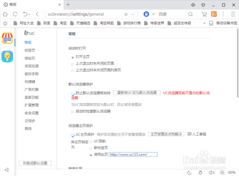The image size is (239, 176).
Task: Open 游戏排行榜 bookmark
Action: [129, 23]
